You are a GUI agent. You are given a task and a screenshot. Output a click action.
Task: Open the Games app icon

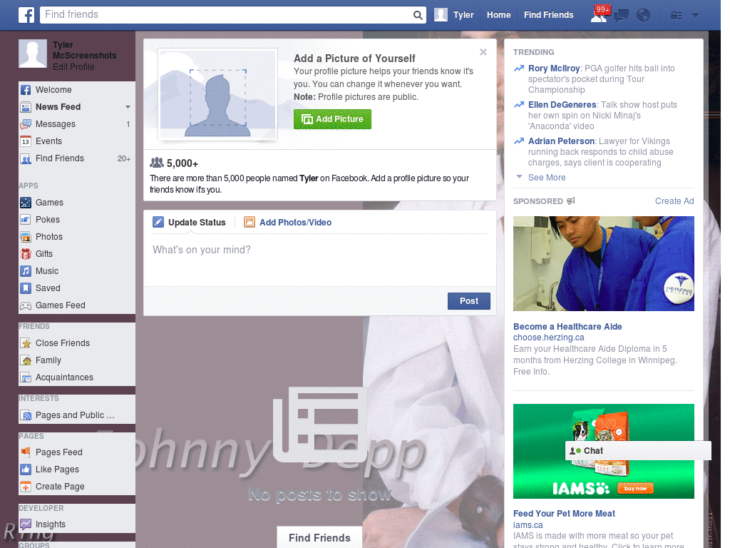(26, 203)
